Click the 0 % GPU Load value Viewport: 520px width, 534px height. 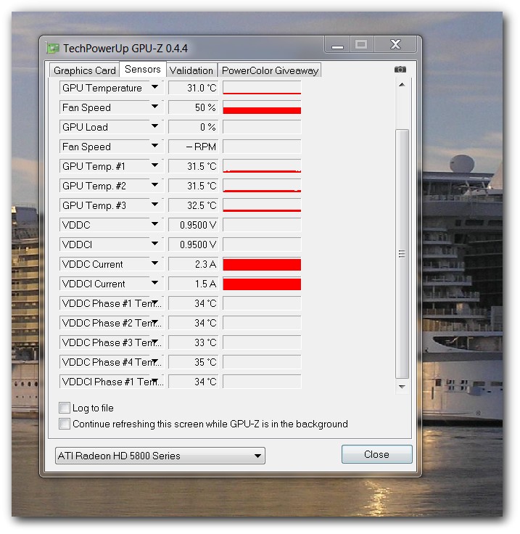(194, 127)
